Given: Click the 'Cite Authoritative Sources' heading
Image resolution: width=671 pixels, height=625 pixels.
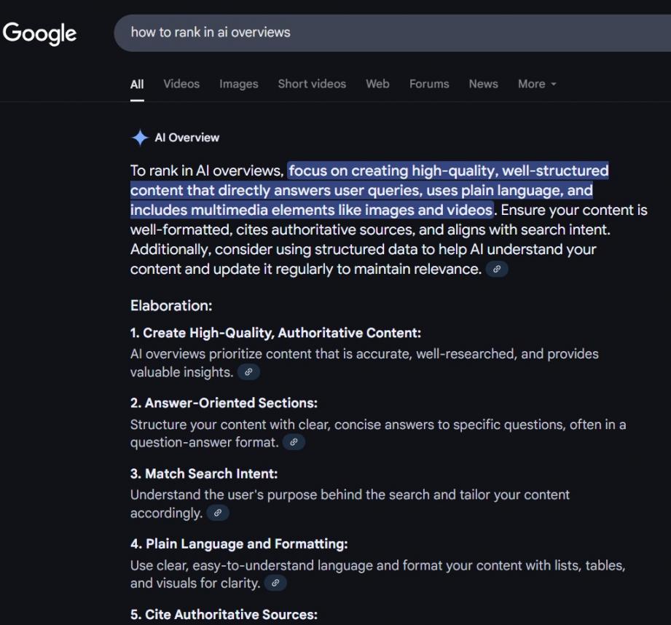Looking at the screenshot, I should [x=224, y=614].
